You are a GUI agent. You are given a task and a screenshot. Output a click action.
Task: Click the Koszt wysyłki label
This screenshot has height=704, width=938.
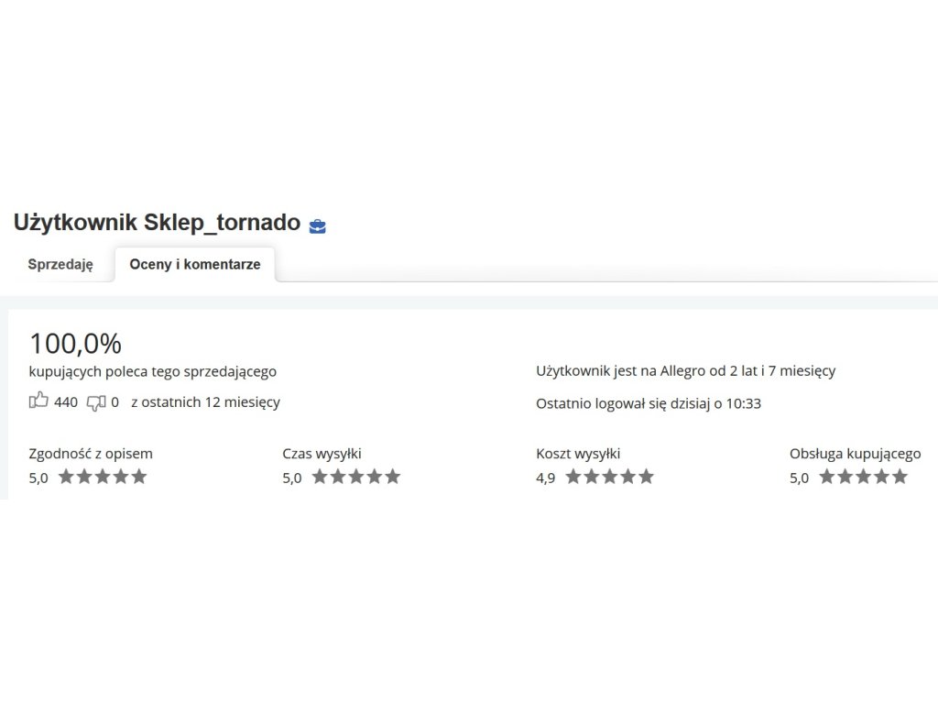pos(578,453)
